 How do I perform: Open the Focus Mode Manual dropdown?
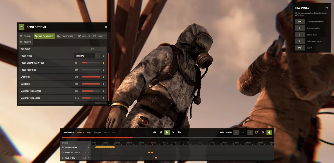(87, 56)
